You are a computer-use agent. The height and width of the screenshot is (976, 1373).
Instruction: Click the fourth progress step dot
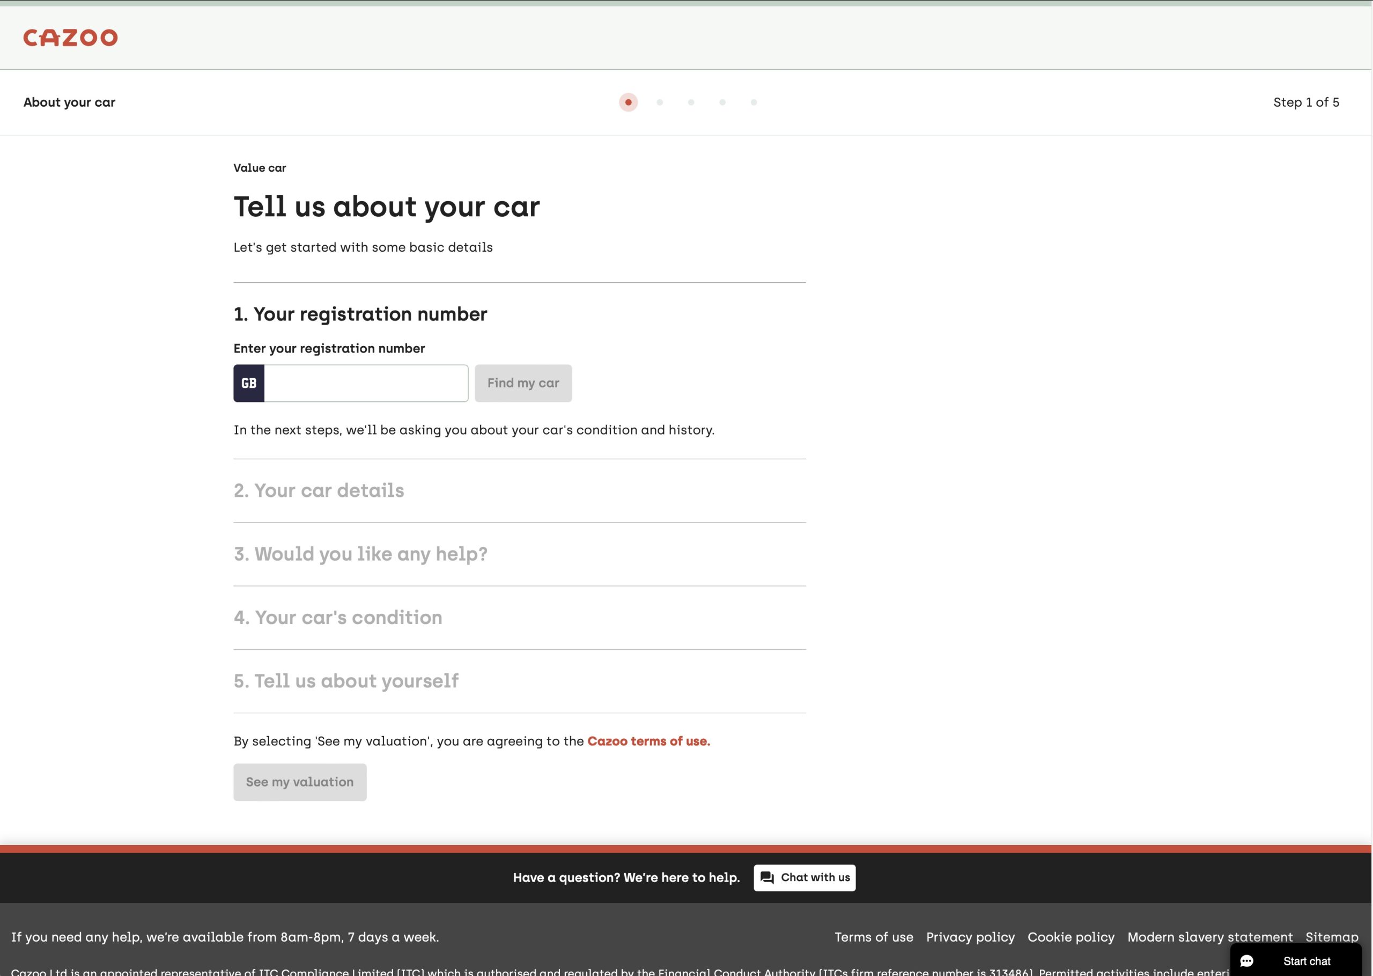722,102
